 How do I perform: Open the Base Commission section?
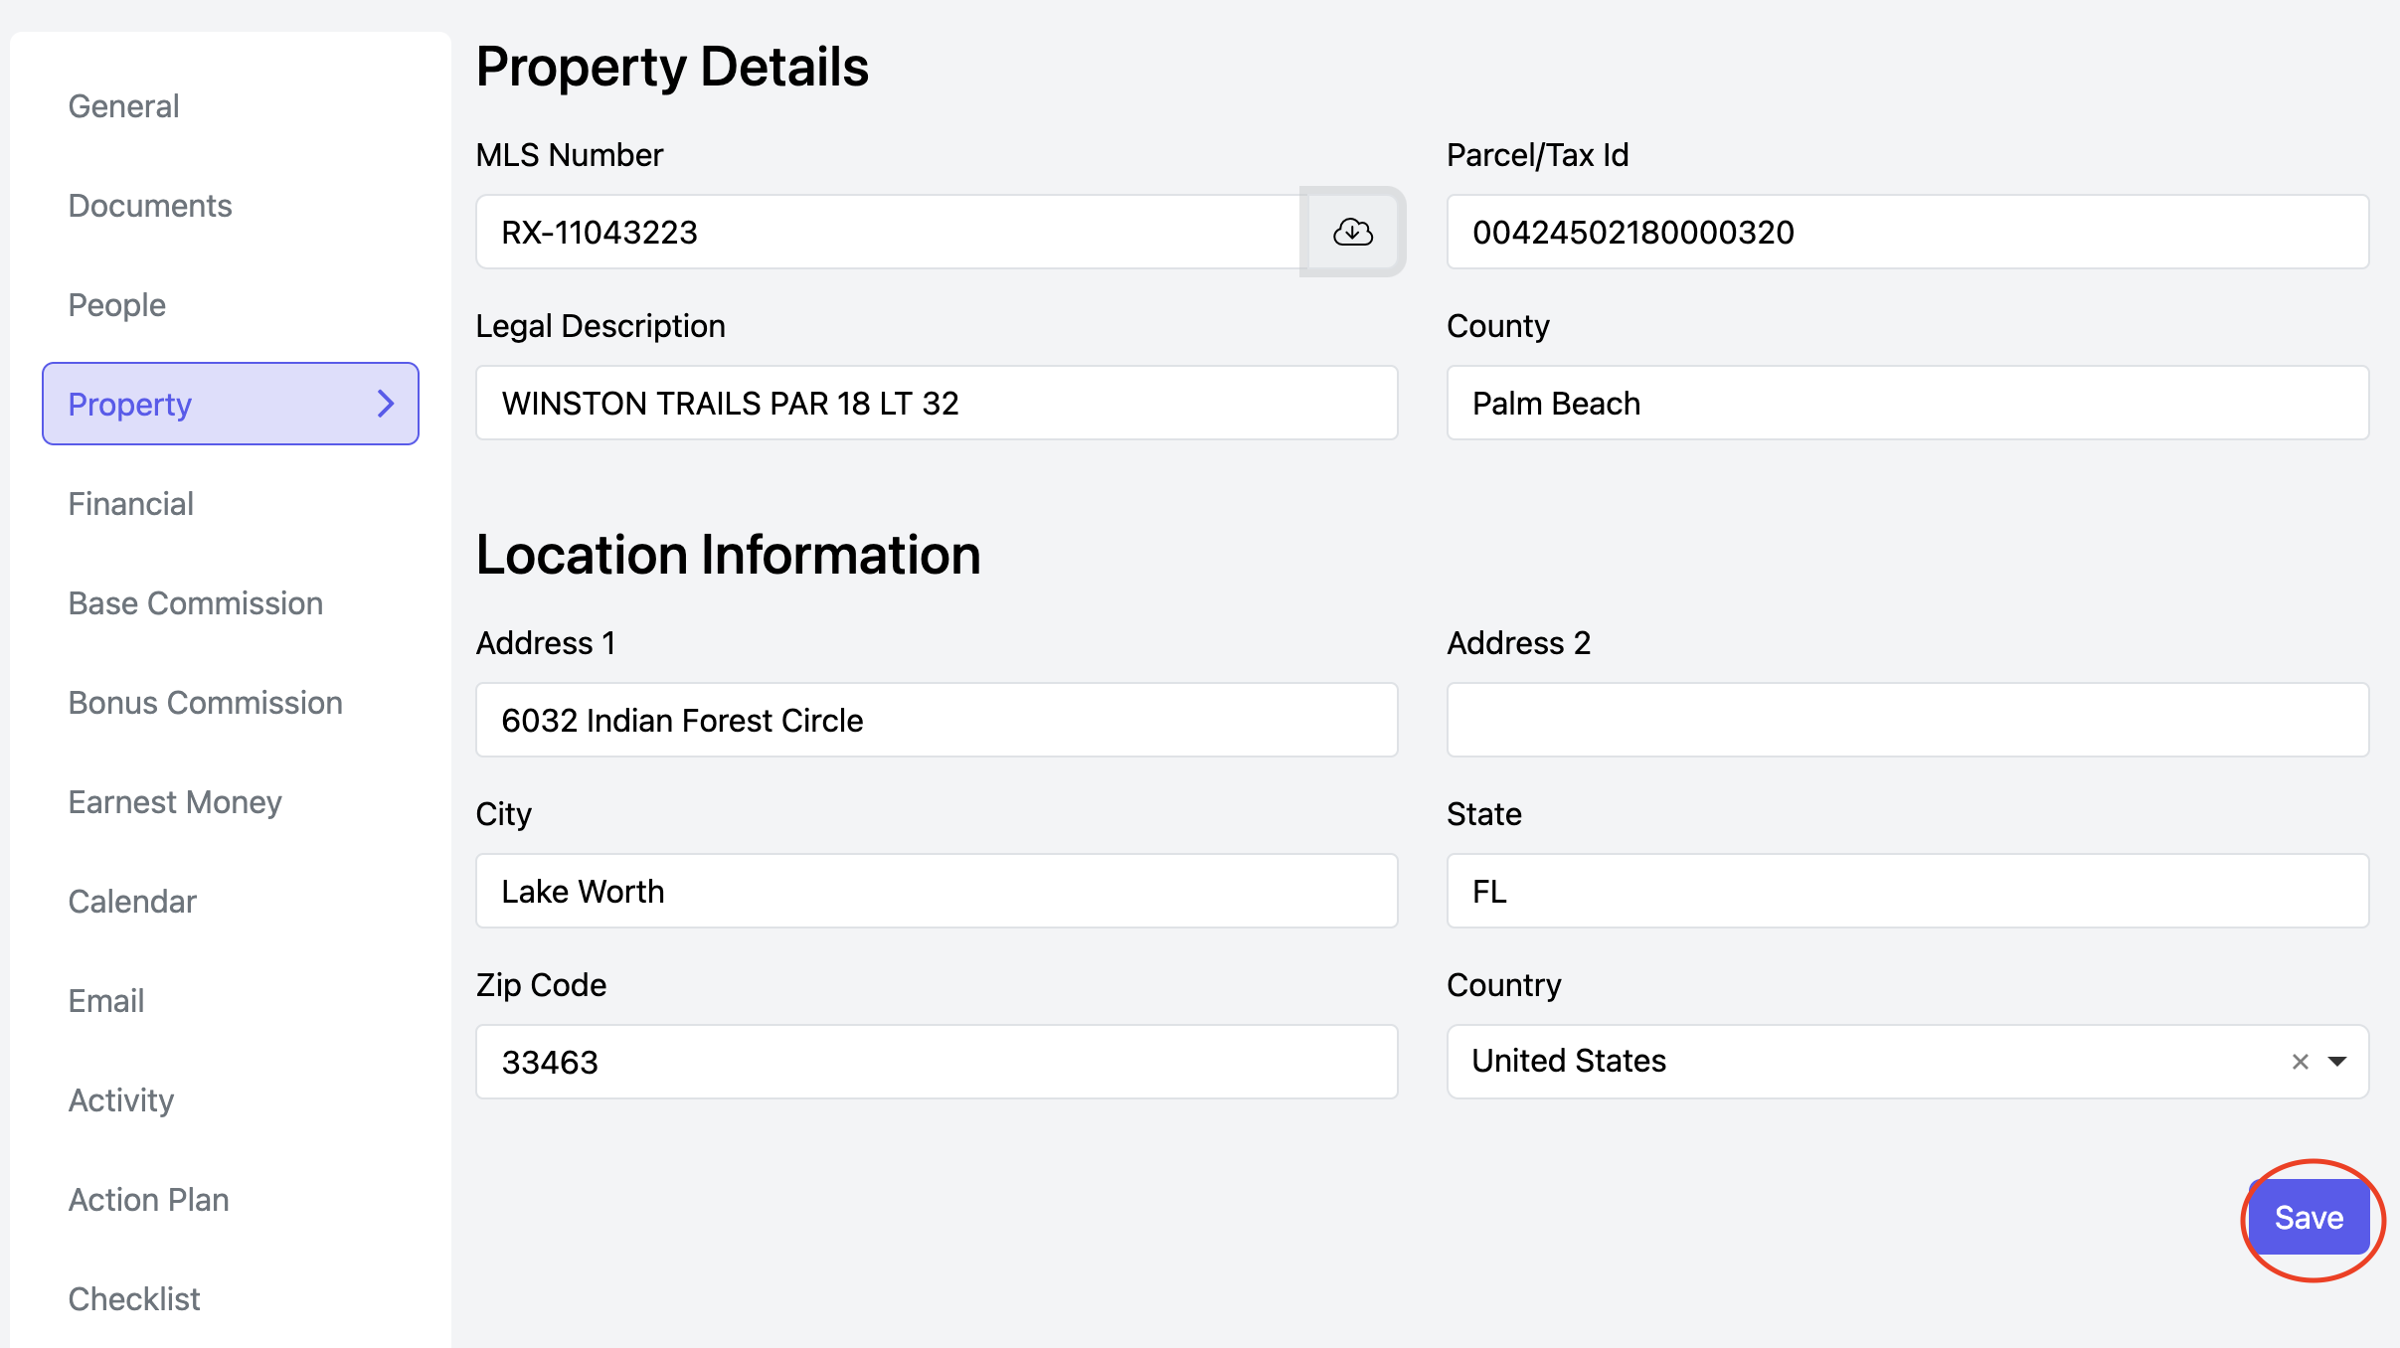pos(195,603)
